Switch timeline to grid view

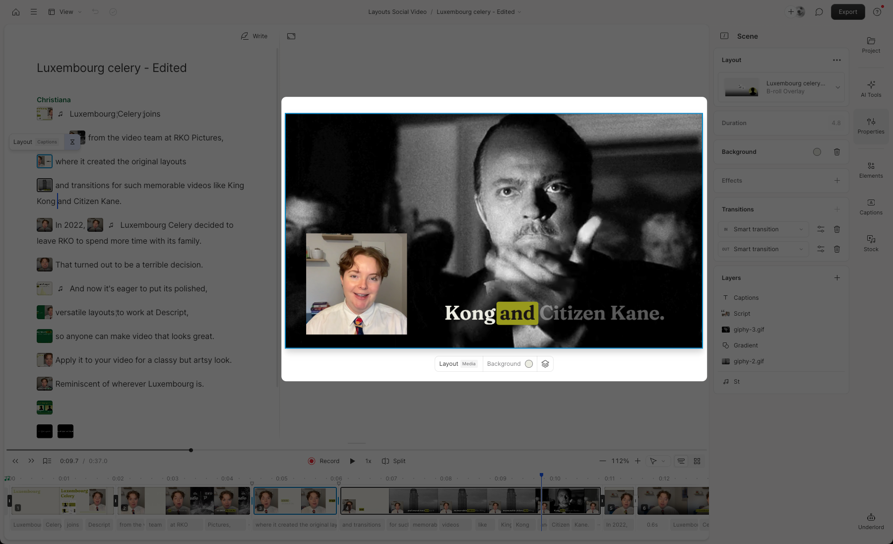(697, 461)
